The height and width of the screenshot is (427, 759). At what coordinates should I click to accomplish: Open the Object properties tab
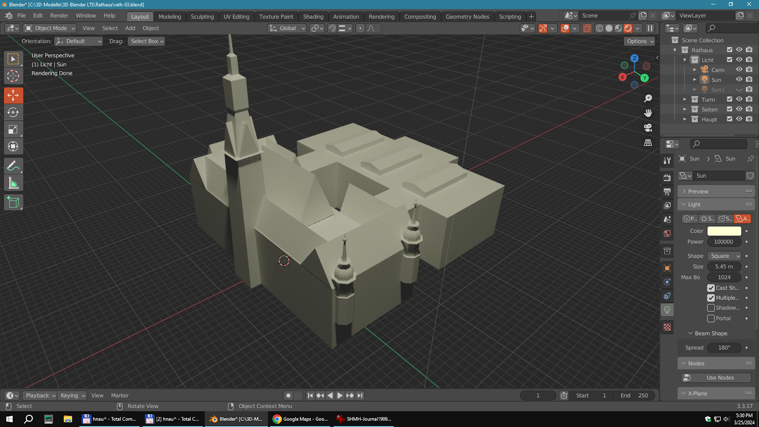coord(667,268)
